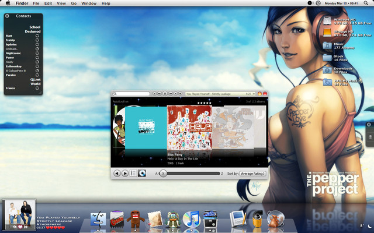Collapse the School contacts group
Viewport: 374px width, 233px height.
click(x=35, y=27)
